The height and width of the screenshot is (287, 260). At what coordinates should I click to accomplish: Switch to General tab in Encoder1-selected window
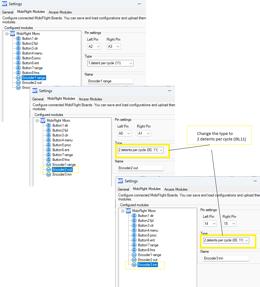coord(8,12)
